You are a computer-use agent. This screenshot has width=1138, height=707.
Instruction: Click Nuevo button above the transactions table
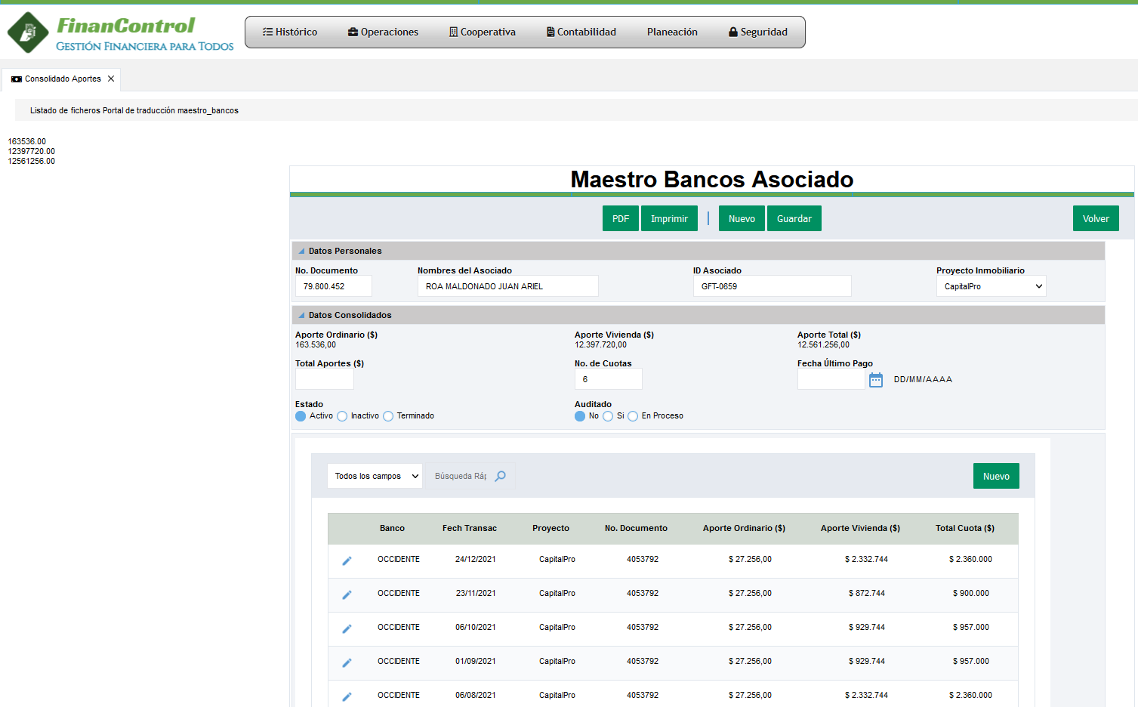click(996, 476)
